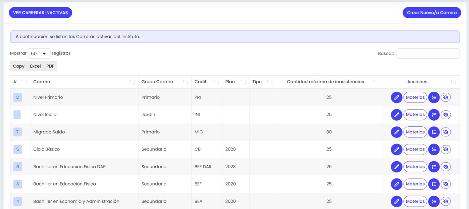Screen dimensions: 469x209
Task: Edit the Migrado Saldo row
Action: pyautogui.click(x=397, y=132)
